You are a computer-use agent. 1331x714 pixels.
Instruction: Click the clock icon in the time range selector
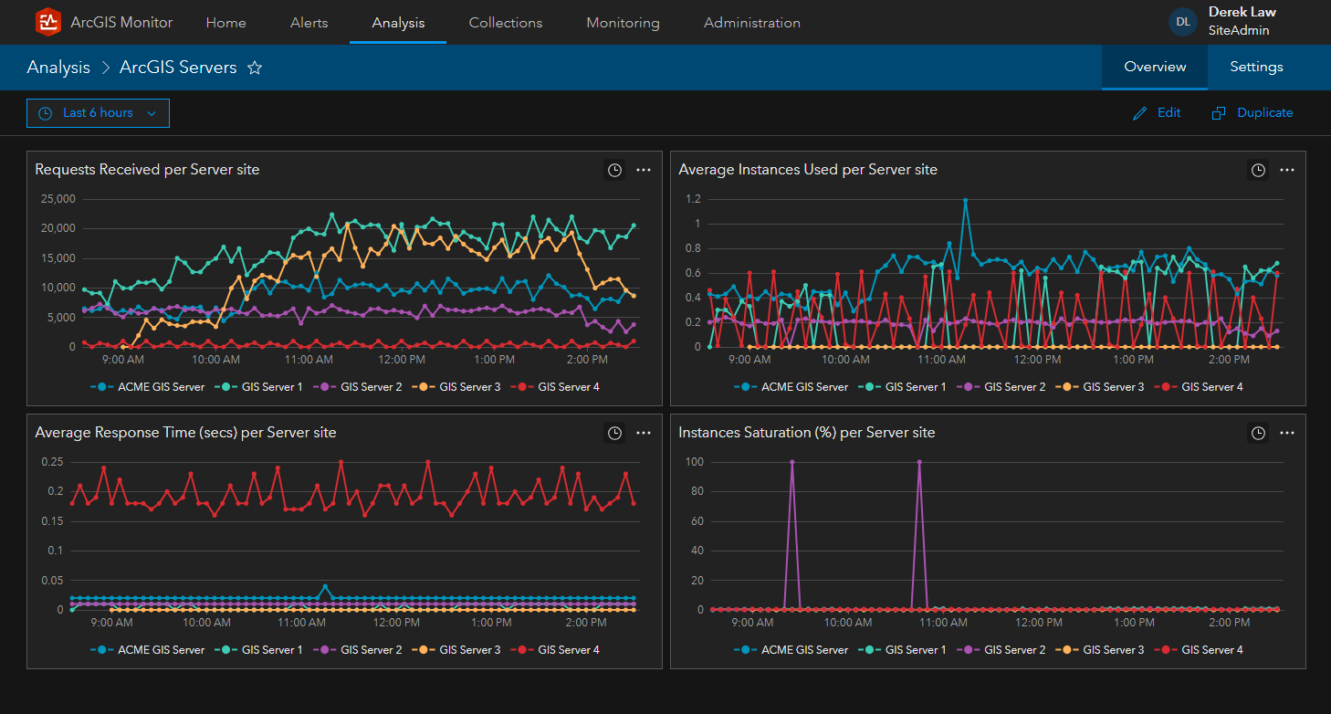(x=46, y=113)
